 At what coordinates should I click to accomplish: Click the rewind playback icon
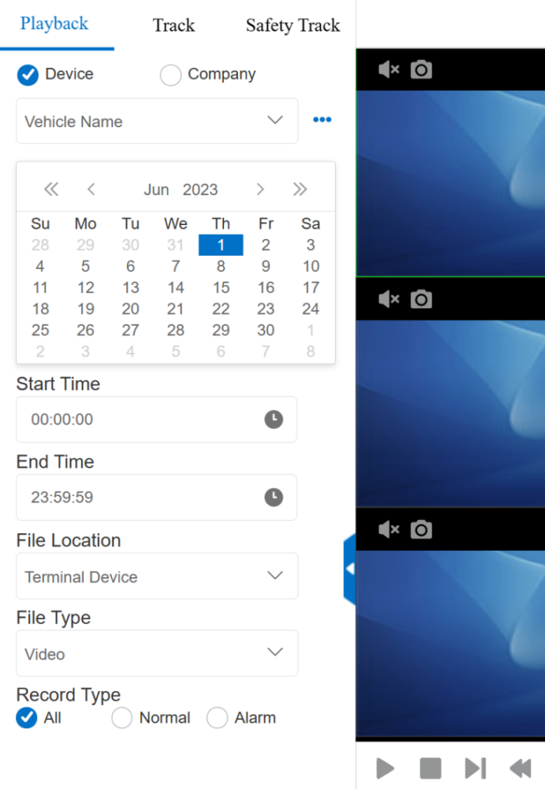(x=520, y=768)
